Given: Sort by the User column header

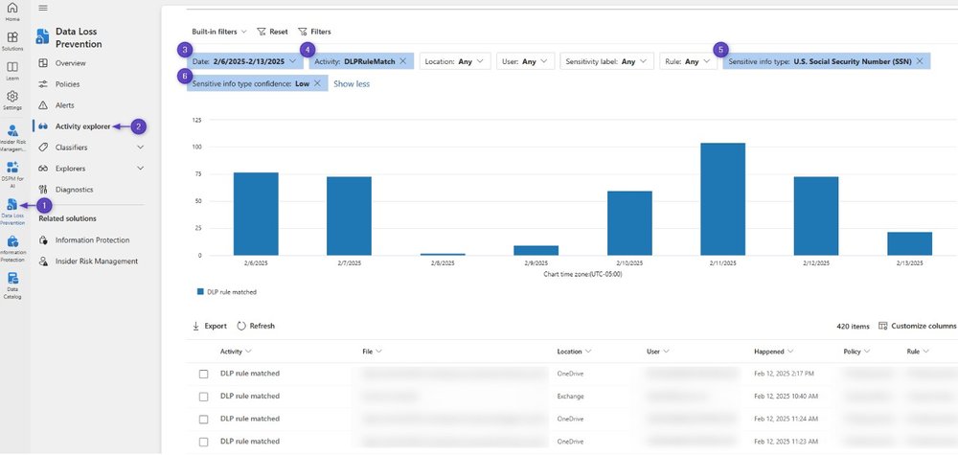Looking at the screenshot, I should click(657, 352).
